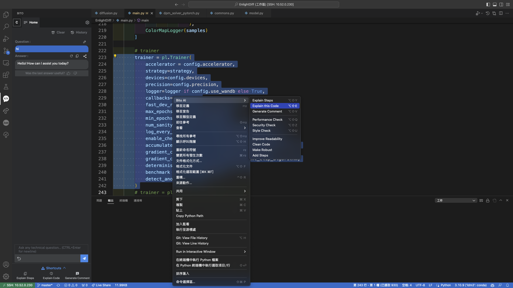513x288 pixels.
Task: Open the Bito AI activity bar icon
Action: click(6, 98)
